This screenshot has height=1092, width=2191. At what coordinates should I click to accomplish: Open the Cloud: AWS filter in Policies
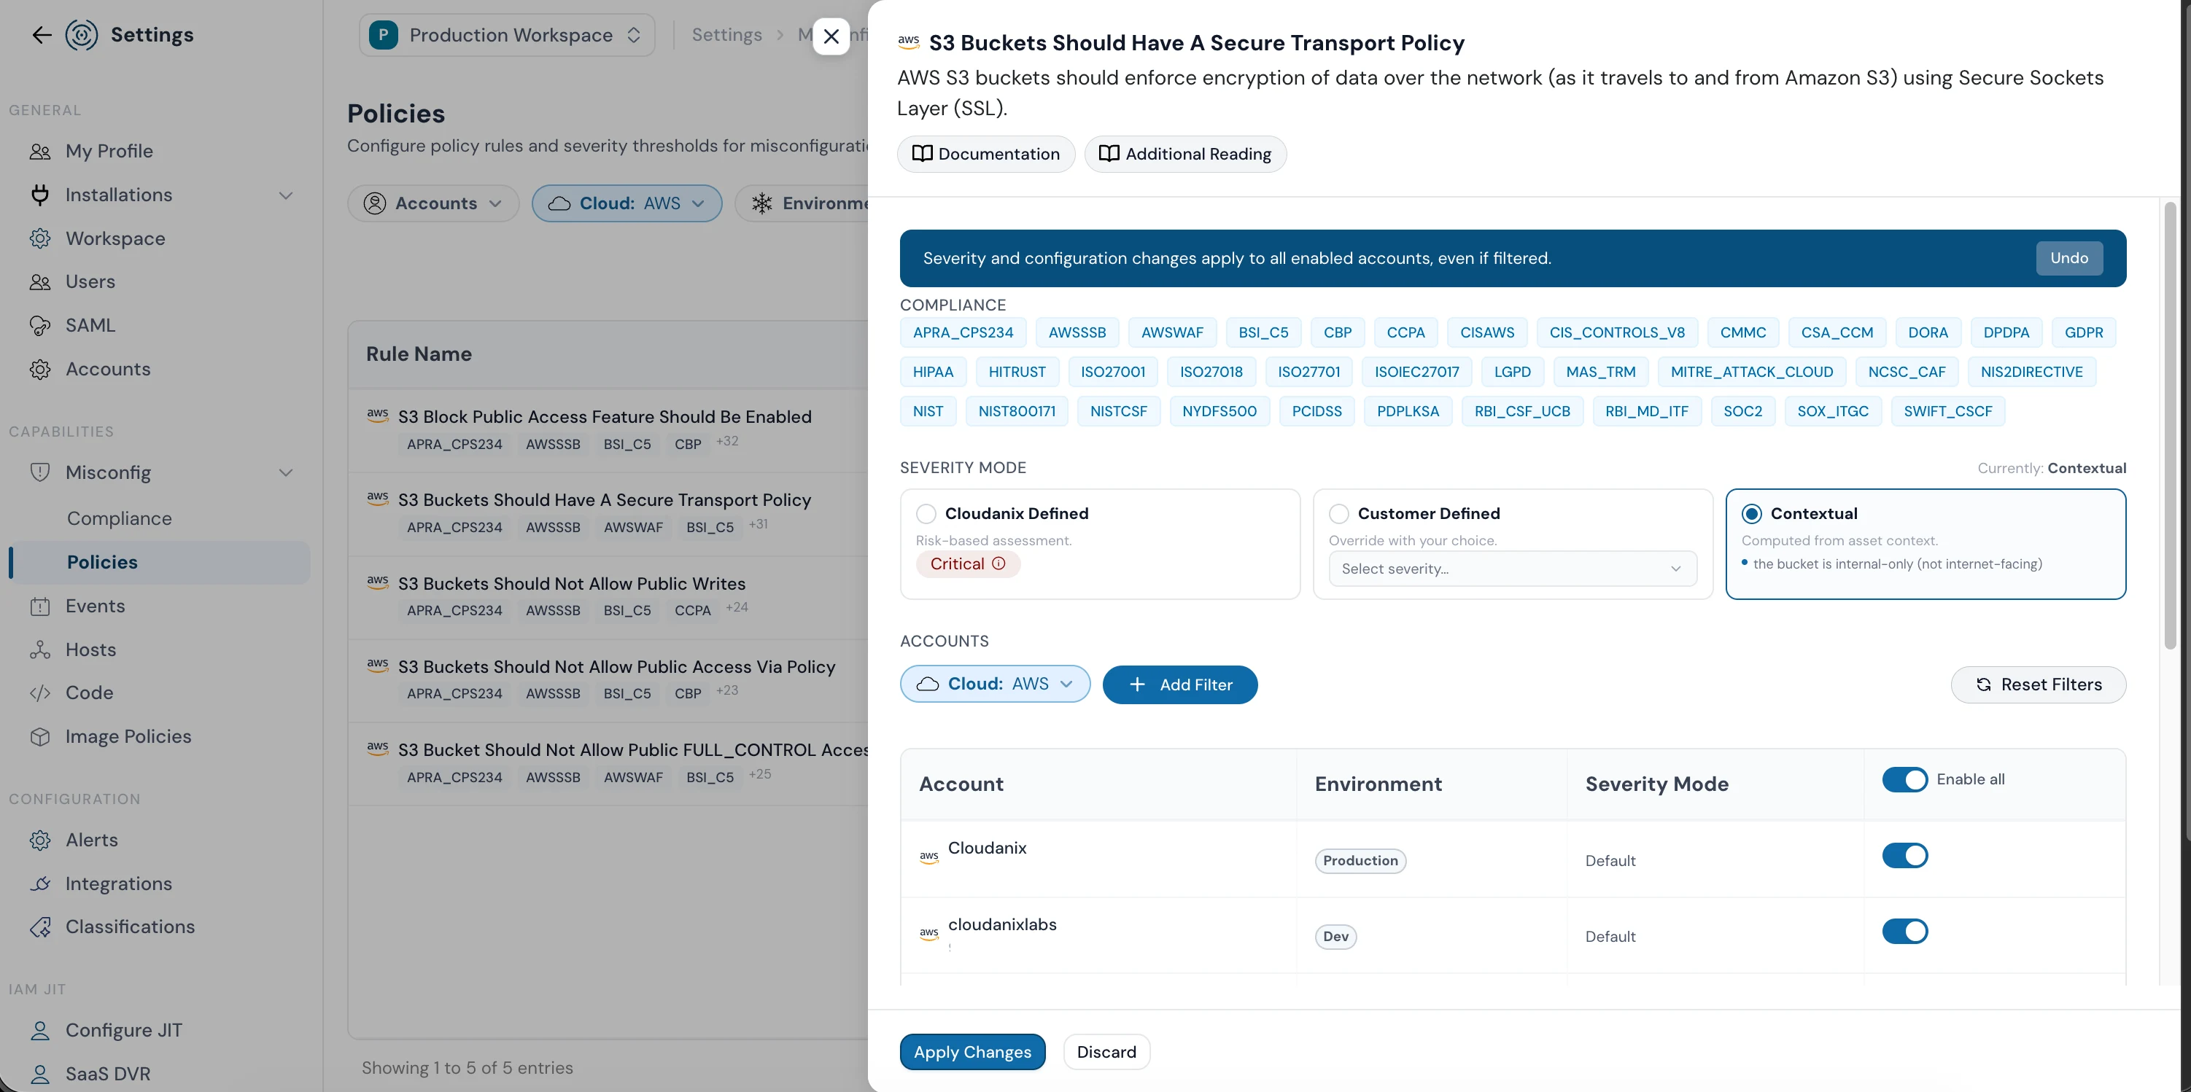(x=627, y=203)
